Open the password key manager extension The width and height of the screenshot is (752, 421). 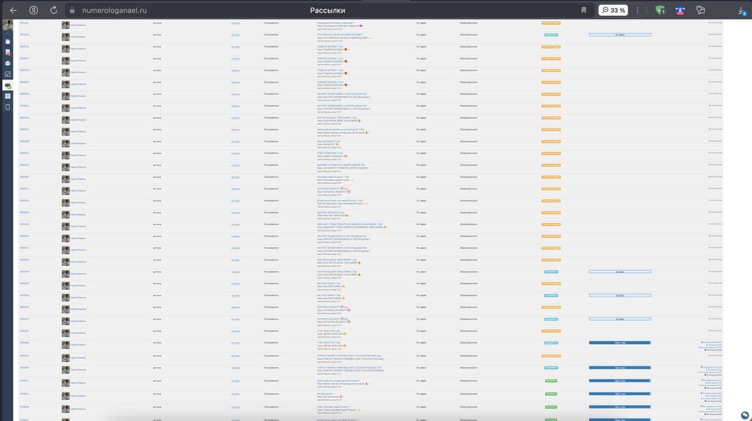point(700,10)
